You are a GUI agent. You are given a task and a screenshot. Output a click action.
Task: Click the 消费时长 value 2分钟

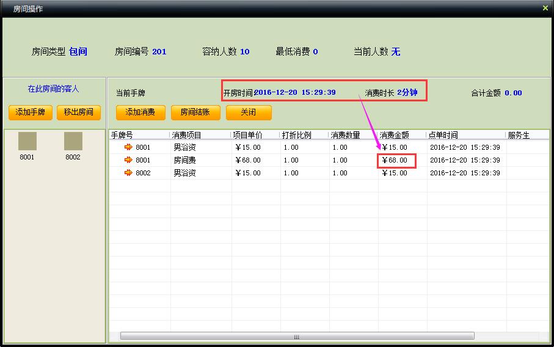(407, 93)
